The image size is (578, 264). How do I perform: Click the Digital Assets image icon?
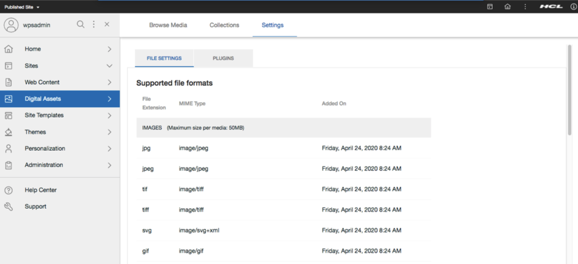click(8, 99)
